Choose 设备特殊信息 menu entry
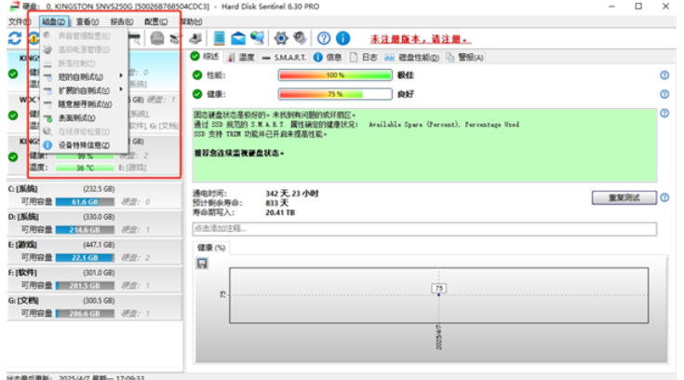Image resolution: width=684 pixels, height=380 pixels. pyautogui.click(x=84, y=145)
